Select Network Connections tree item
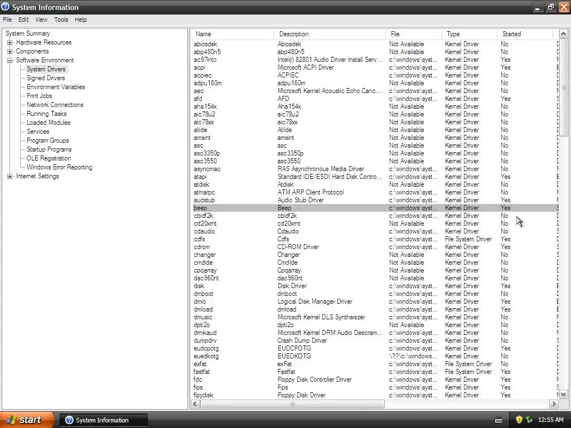Viewport: 571px width, 428px height. pyautogui.click(x=55, y=105)
